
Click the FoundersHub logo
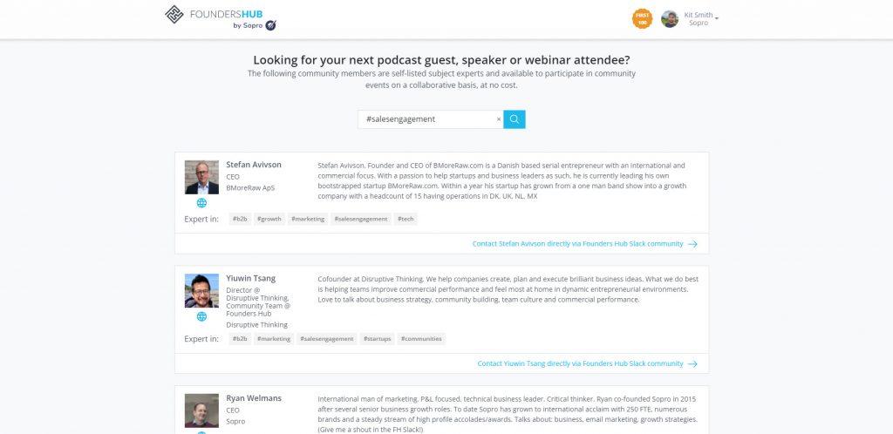coord(222,18)
